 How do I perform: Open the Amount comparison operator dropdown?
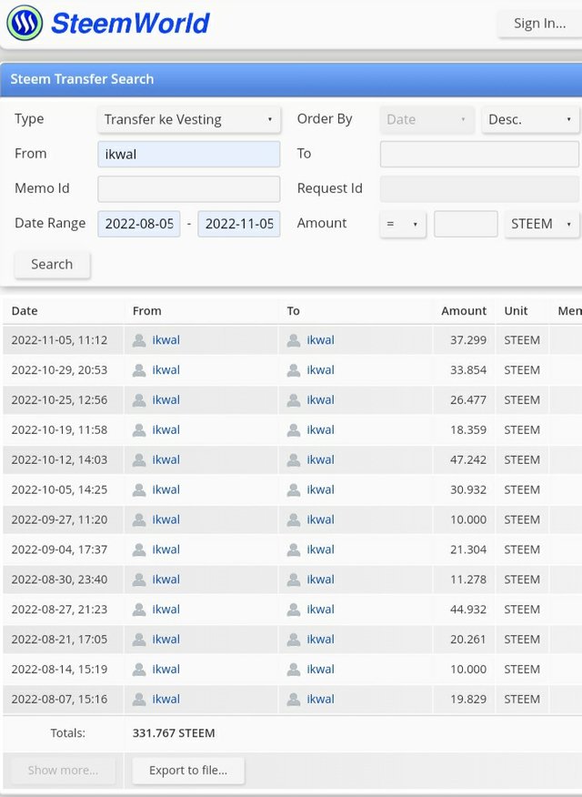click(403, 224)
